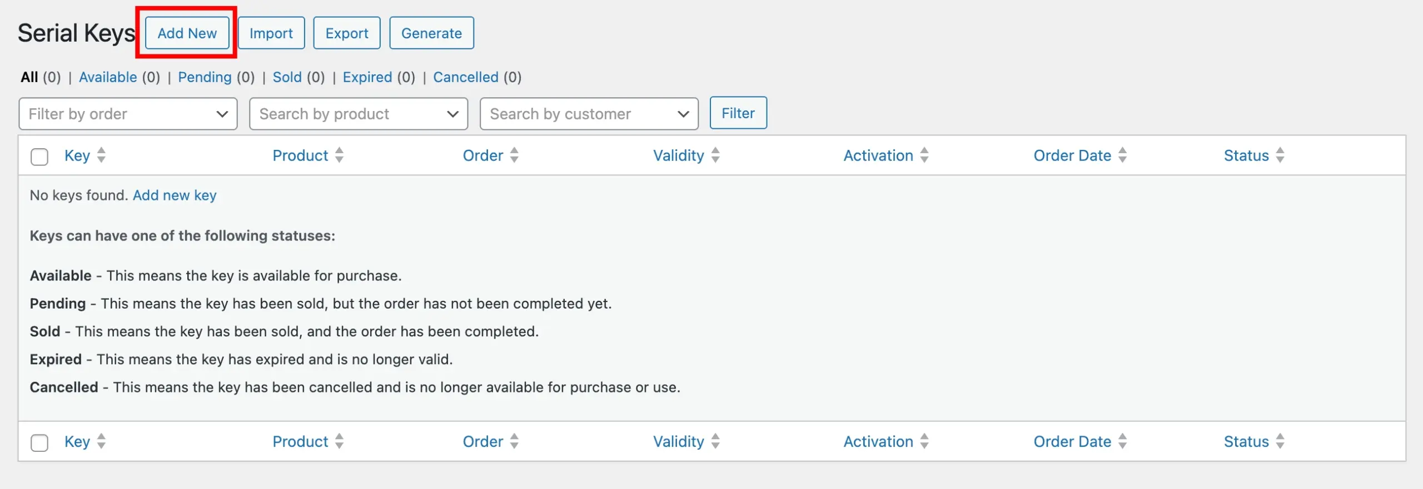Follow the Add new key link
Image resolution: width=1423 pixels, height=489 pixels.
175,195
